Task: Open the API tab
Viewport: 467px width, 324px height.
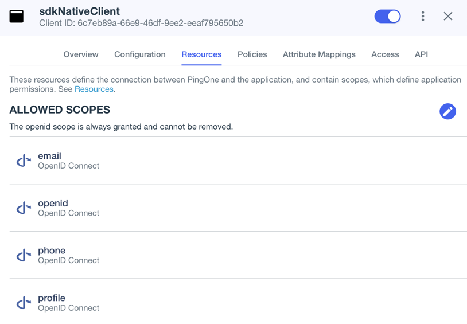Action: click(422, 54)
